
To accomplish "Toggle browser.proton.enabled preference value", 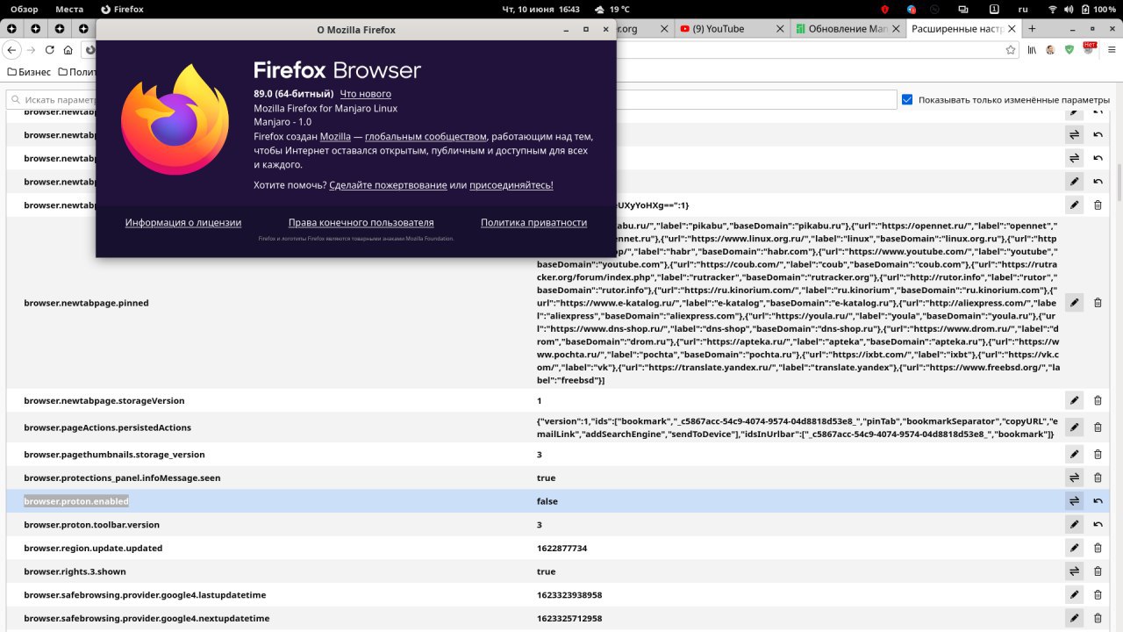I will [x=1074, y=501].
